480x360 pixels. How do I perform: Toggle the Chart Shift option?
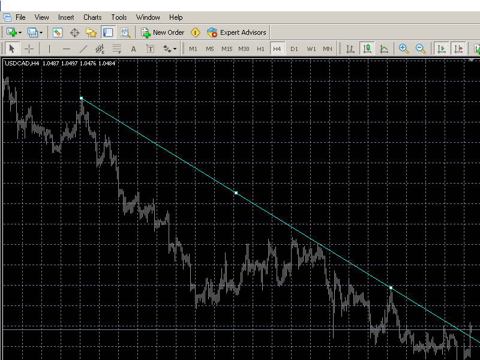tap(458, 49)
